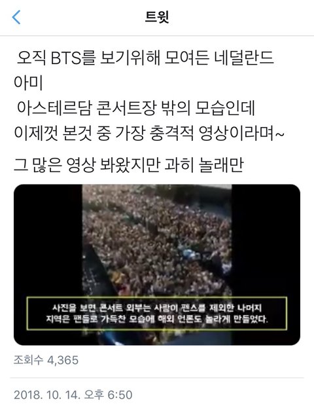The height and width of the screenshot is (404, 314).
Task: Click the word 놀래만 in the tweet
Action: point(221,165)
